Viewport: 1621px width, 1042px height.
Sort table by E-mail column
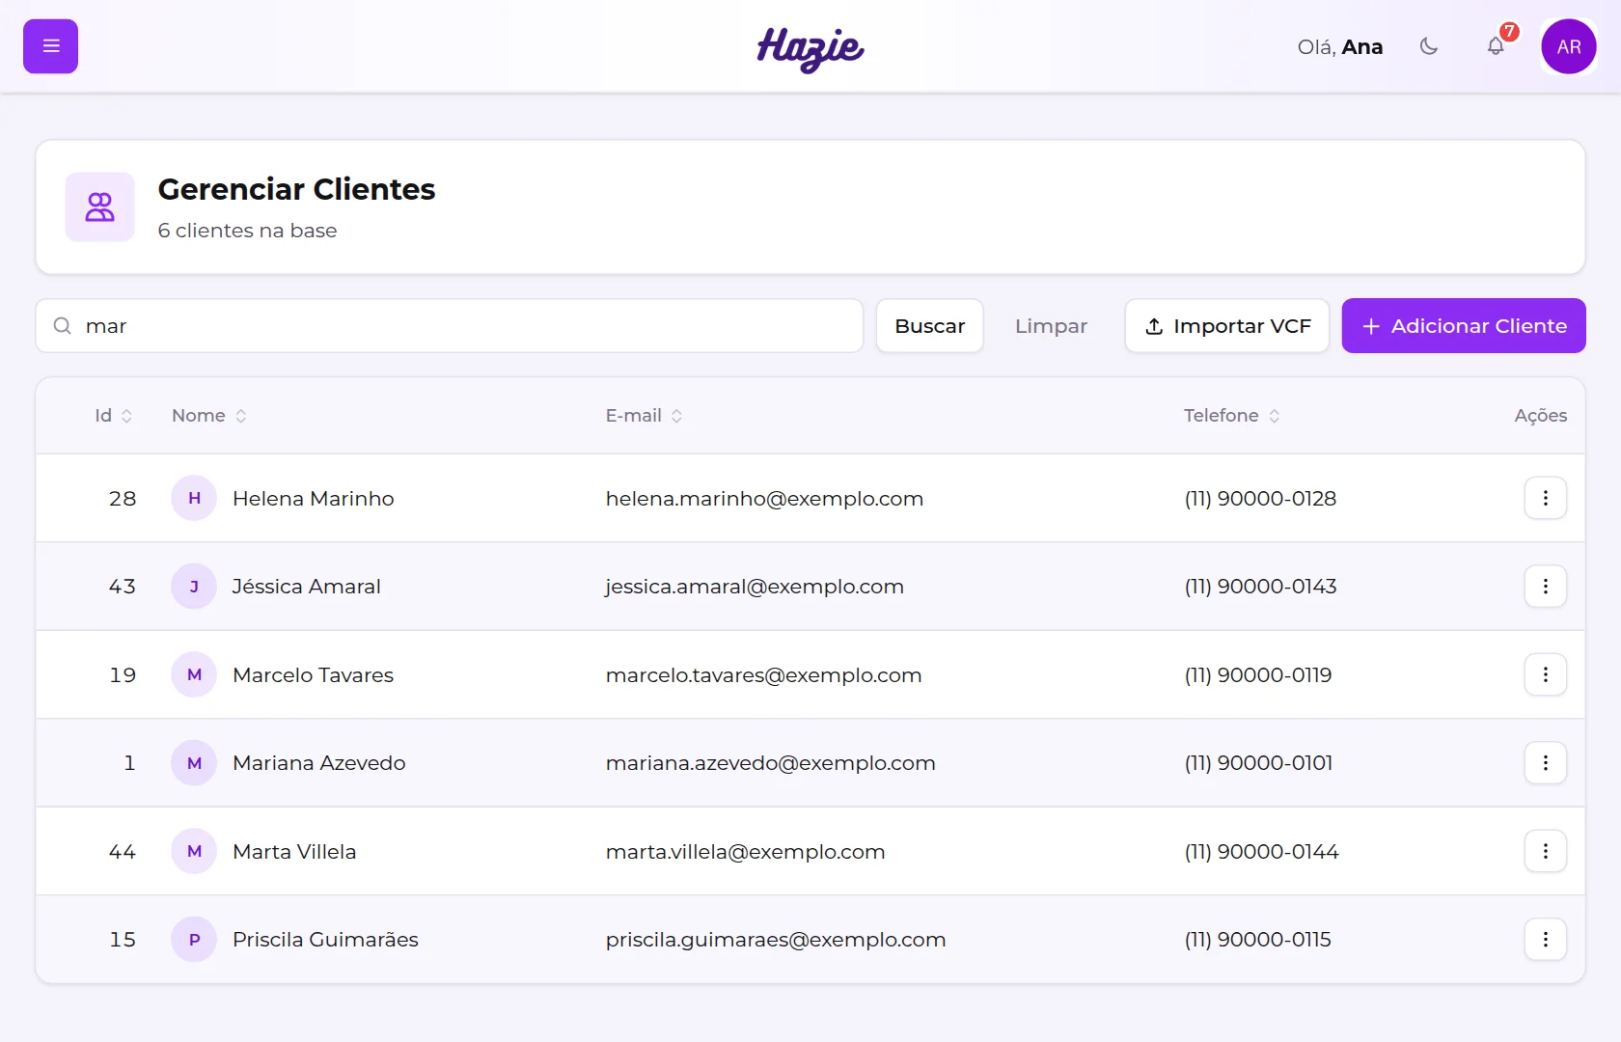[645, 416]
